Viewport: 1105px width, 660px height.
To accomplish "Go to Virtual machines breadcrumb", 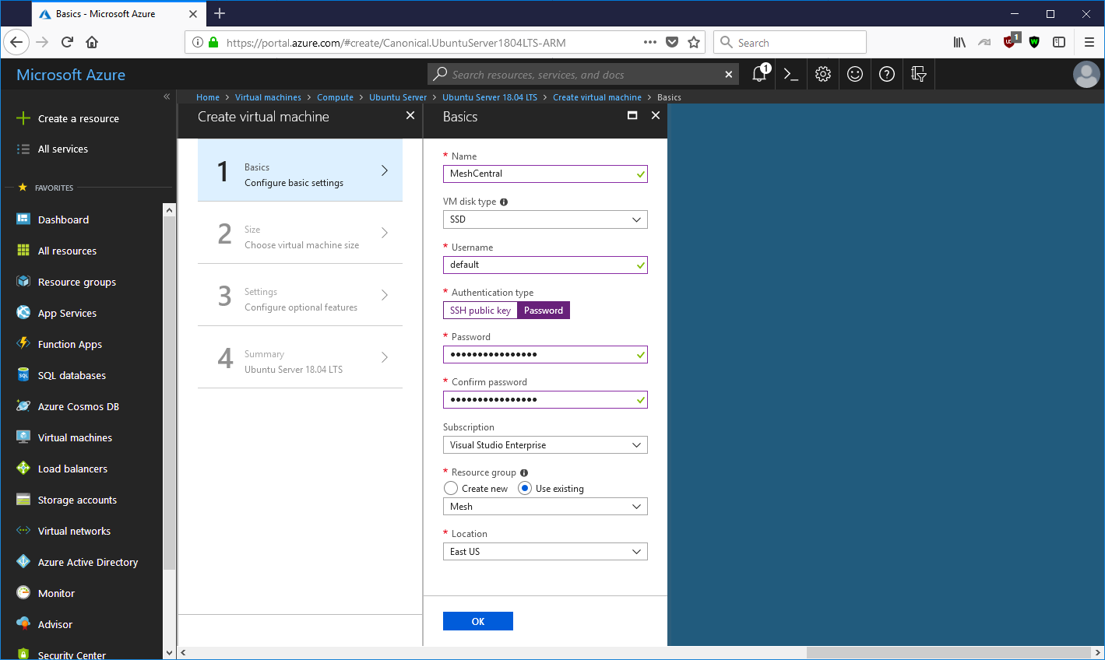I will point(268,97).
